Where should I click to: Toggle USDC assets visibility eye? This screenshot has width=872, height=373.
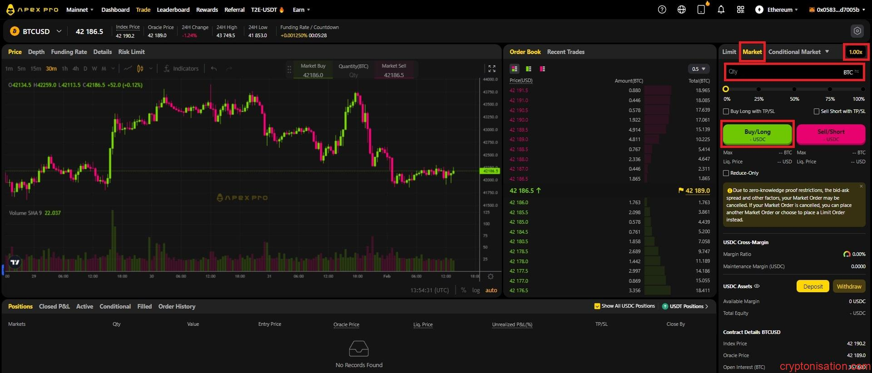[x=757, y=286]
